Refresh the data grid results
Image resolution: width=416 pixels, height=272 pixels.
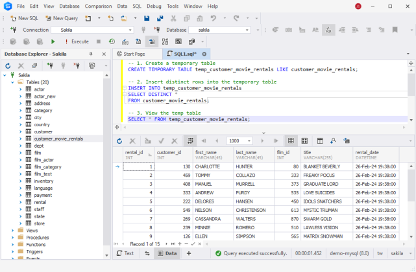pyautogui.click(x=119, y=141)
